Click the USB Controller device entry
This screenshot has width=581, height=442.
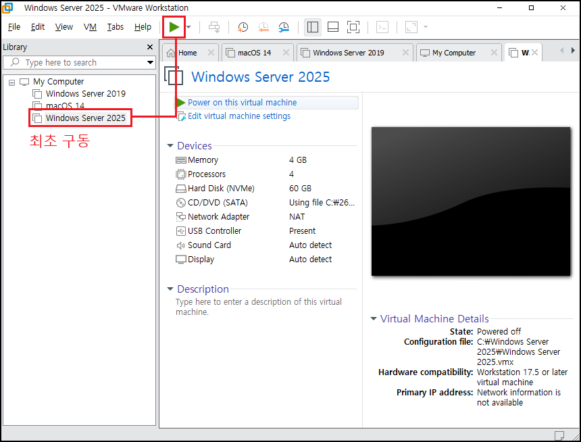click(214, 231)
